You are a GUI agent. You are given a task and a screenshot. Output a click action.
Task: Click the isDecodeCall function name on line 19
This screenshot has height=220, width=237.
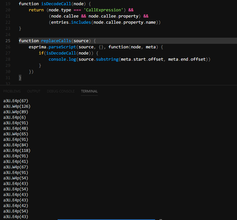(56, 4)
